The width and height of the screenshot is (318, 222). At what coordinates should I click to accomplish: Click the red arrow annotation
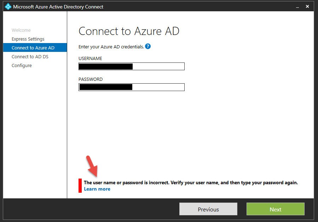93,166
